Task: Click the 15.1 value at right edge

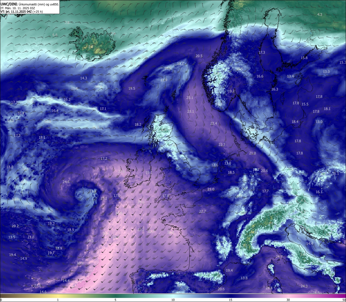Action: [335, 173]
